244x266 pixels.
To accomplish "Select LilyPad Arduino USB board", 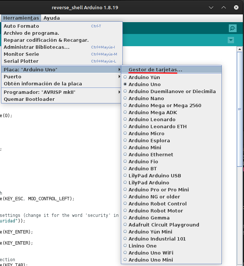I will coord(155,175).
